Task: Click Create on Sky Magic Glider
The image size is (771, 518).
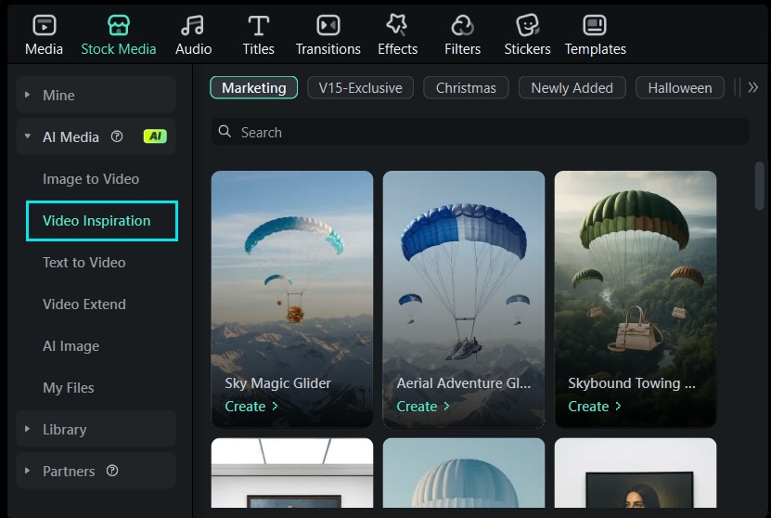Action: (x=251, y=407)
